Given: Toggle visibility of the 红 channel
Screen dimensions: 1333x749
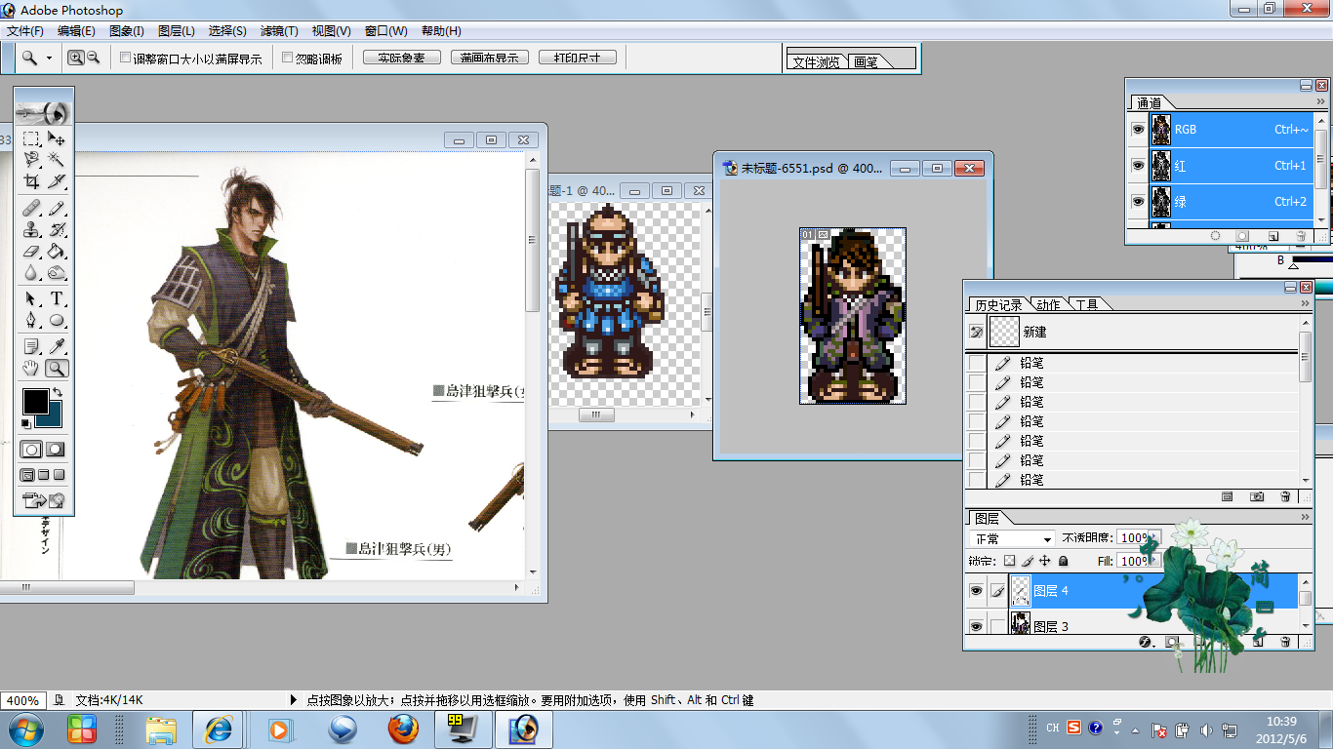Looking at the screenshot, I should pos(1138,166).
